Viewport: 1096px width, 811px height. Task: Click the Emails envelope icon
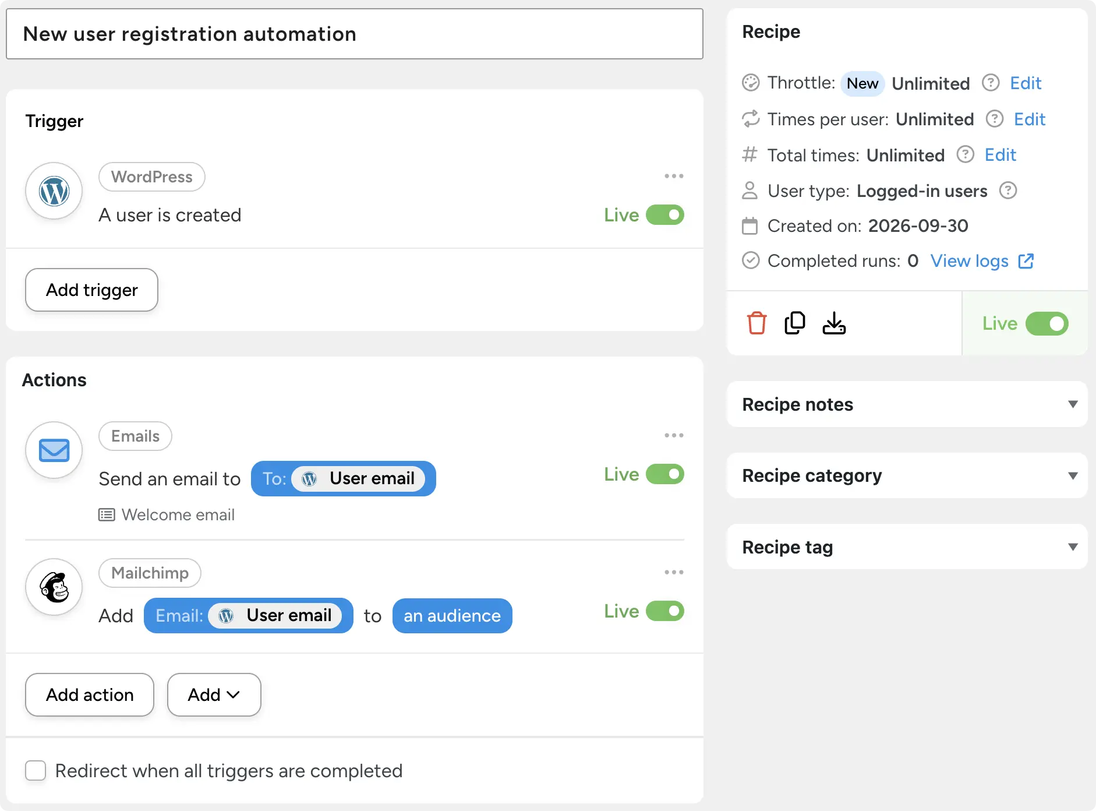pos(54,450)
